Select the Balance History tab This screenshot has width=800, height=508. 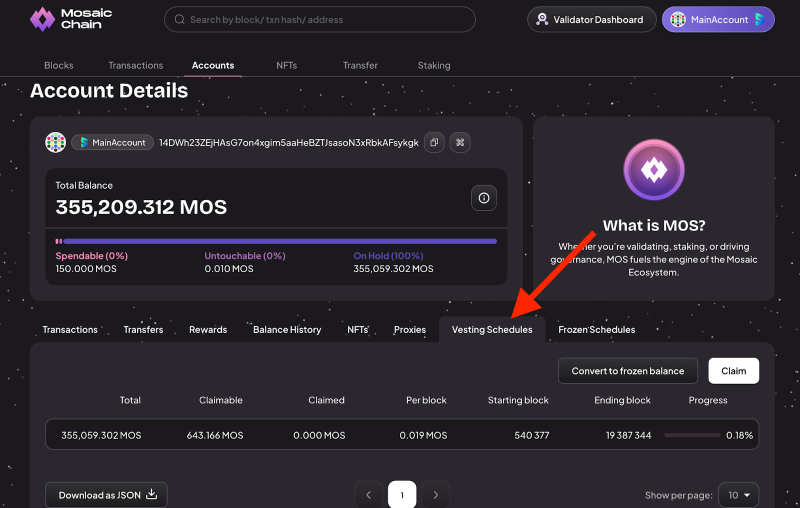pos(287,329)
